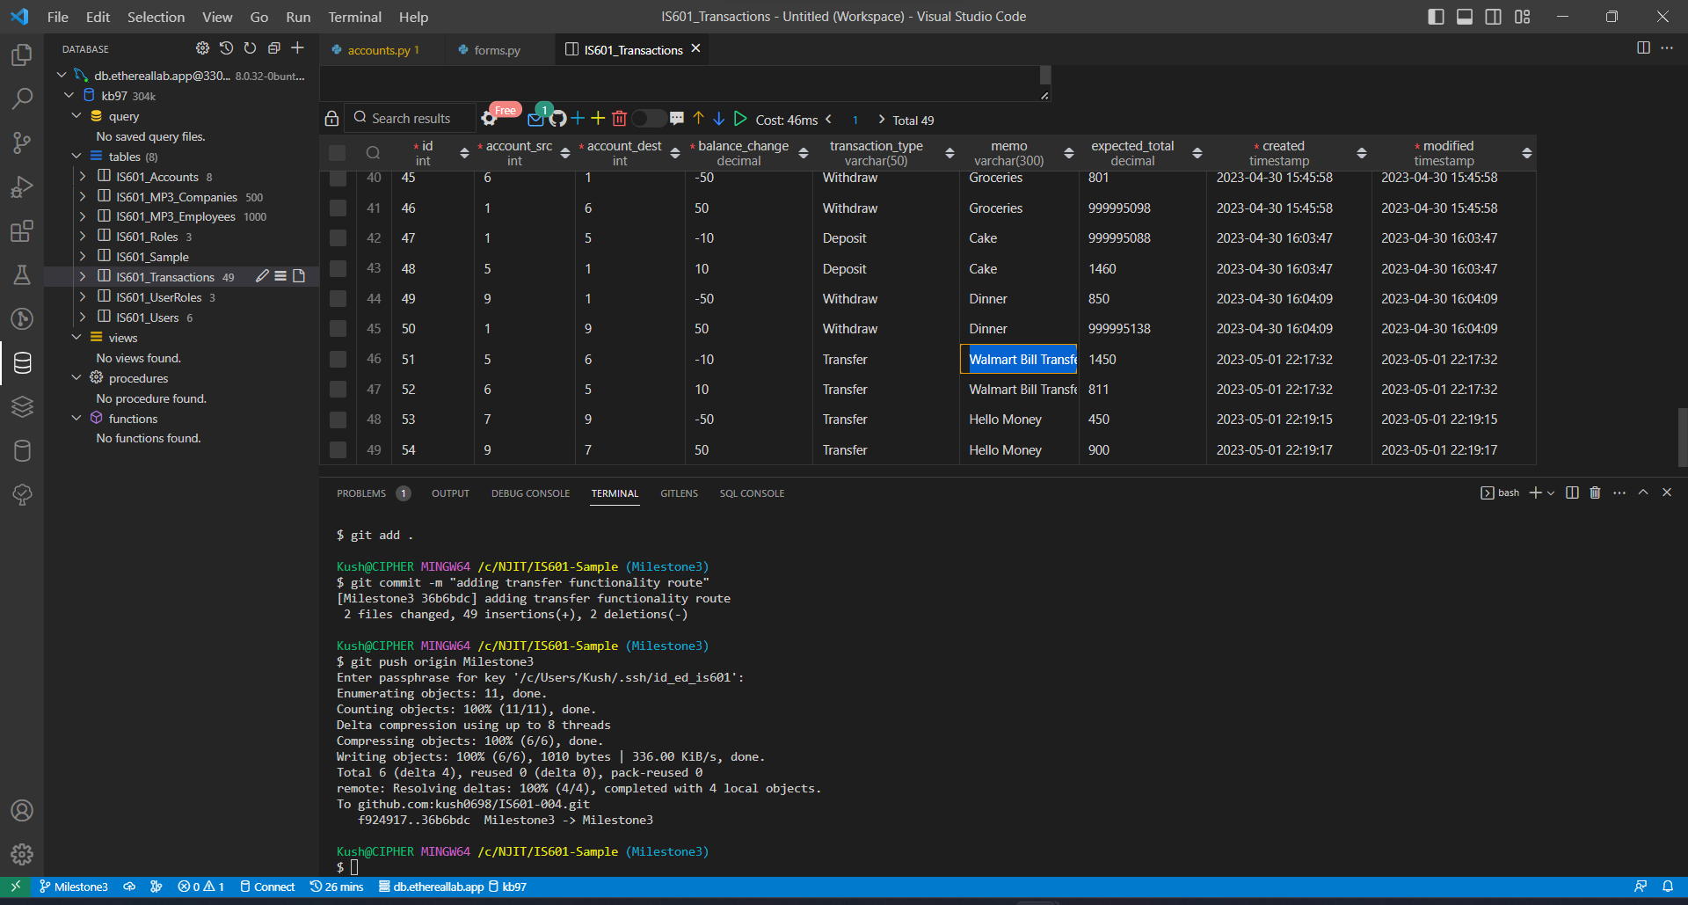Click Connect in the status bar

(267, 887)
